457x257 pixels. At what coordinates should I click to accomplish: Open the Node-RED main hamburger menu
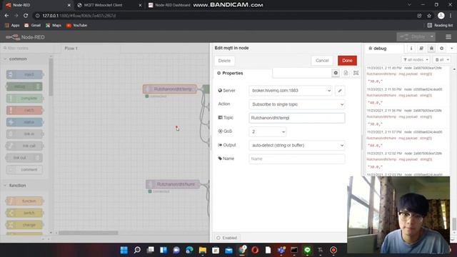[448, 37]
